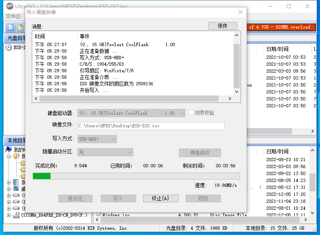
Task: Click local file list scroll-right arrow
Action: (x=305, y=219)
